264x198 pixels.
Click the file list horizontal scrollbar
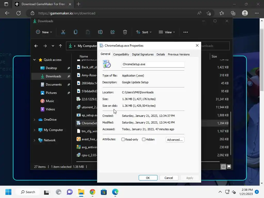(x=148, y=162)
